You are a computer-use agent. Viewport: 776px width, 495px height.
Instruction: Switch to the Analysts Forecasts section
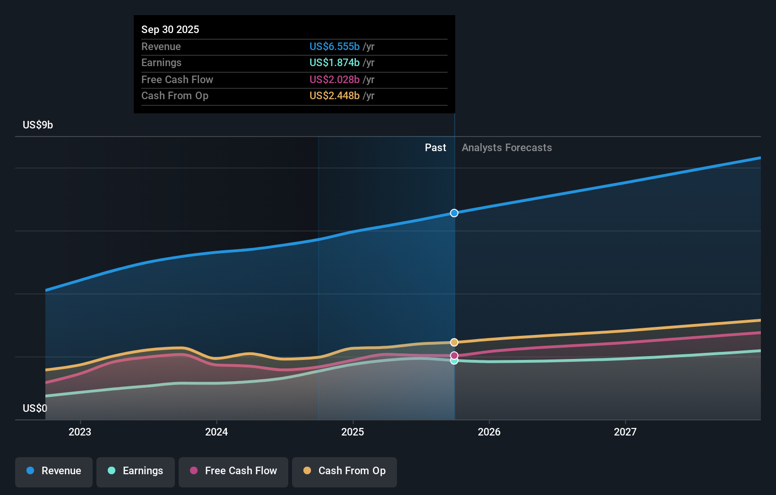[506, 147]
